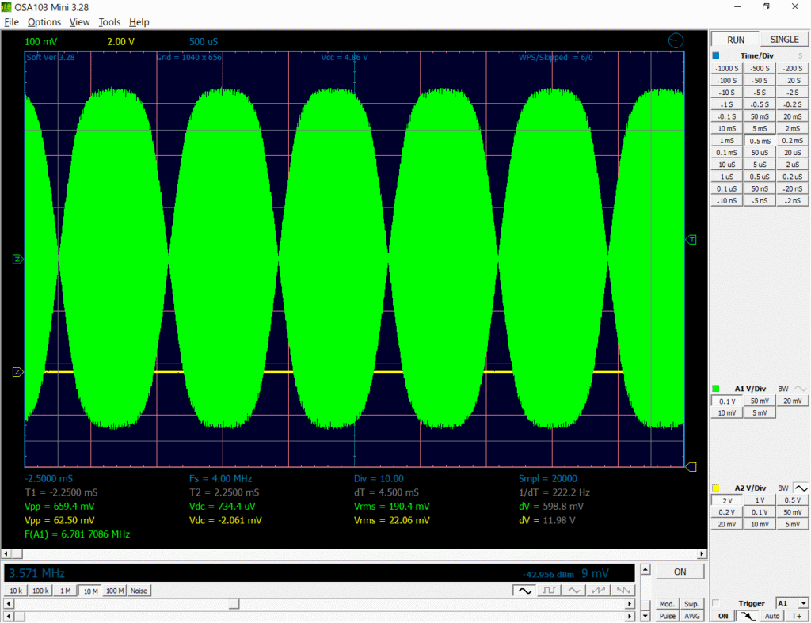Click the generator amplitude up arrow

coord(645,570)
